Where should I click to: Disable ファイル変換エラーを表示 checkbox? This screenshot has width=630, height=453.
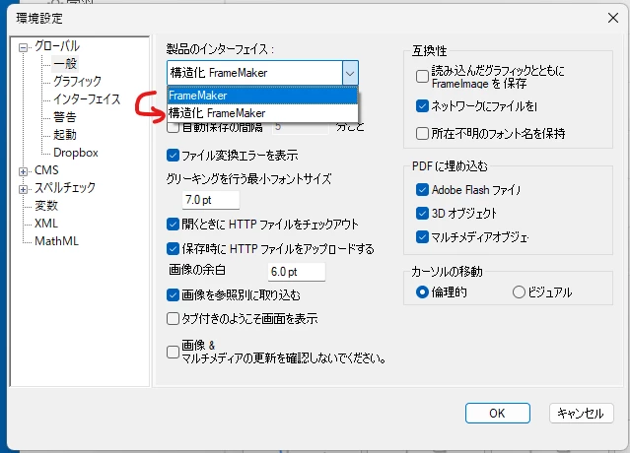[173, 156]
